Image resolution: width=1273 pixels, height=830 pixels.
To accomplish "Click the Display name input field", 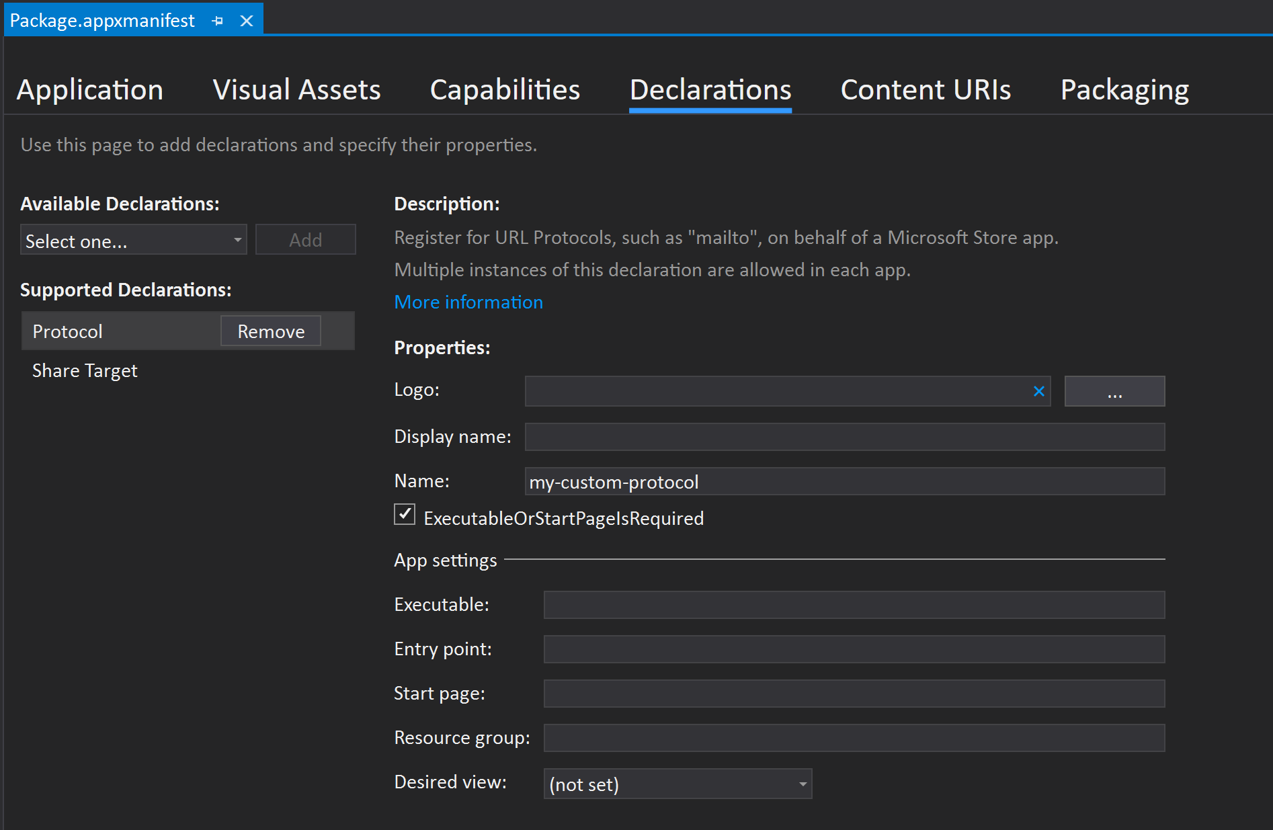I will coord(844,437).
